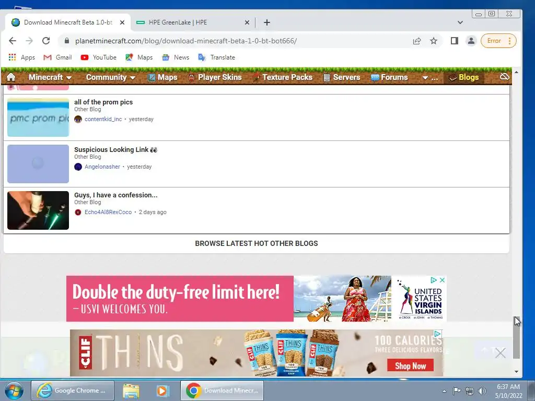Reload the page with the refresh icon
Viewport: 535px width, 401px height.
click(46, 41)
